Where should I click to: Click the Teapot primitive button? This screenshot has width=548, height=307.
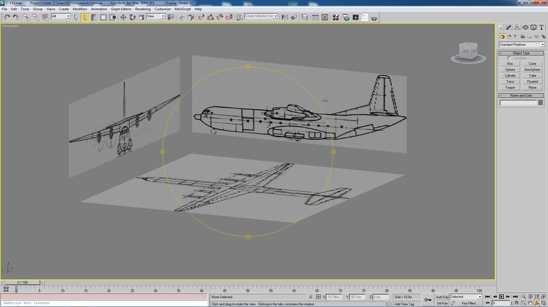[510, 87]
